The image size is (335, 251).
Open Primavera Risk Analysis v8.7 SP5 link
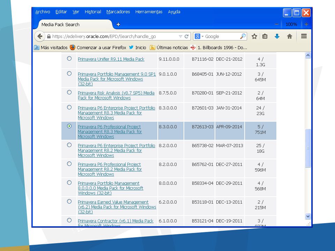(x=116, y=95)
